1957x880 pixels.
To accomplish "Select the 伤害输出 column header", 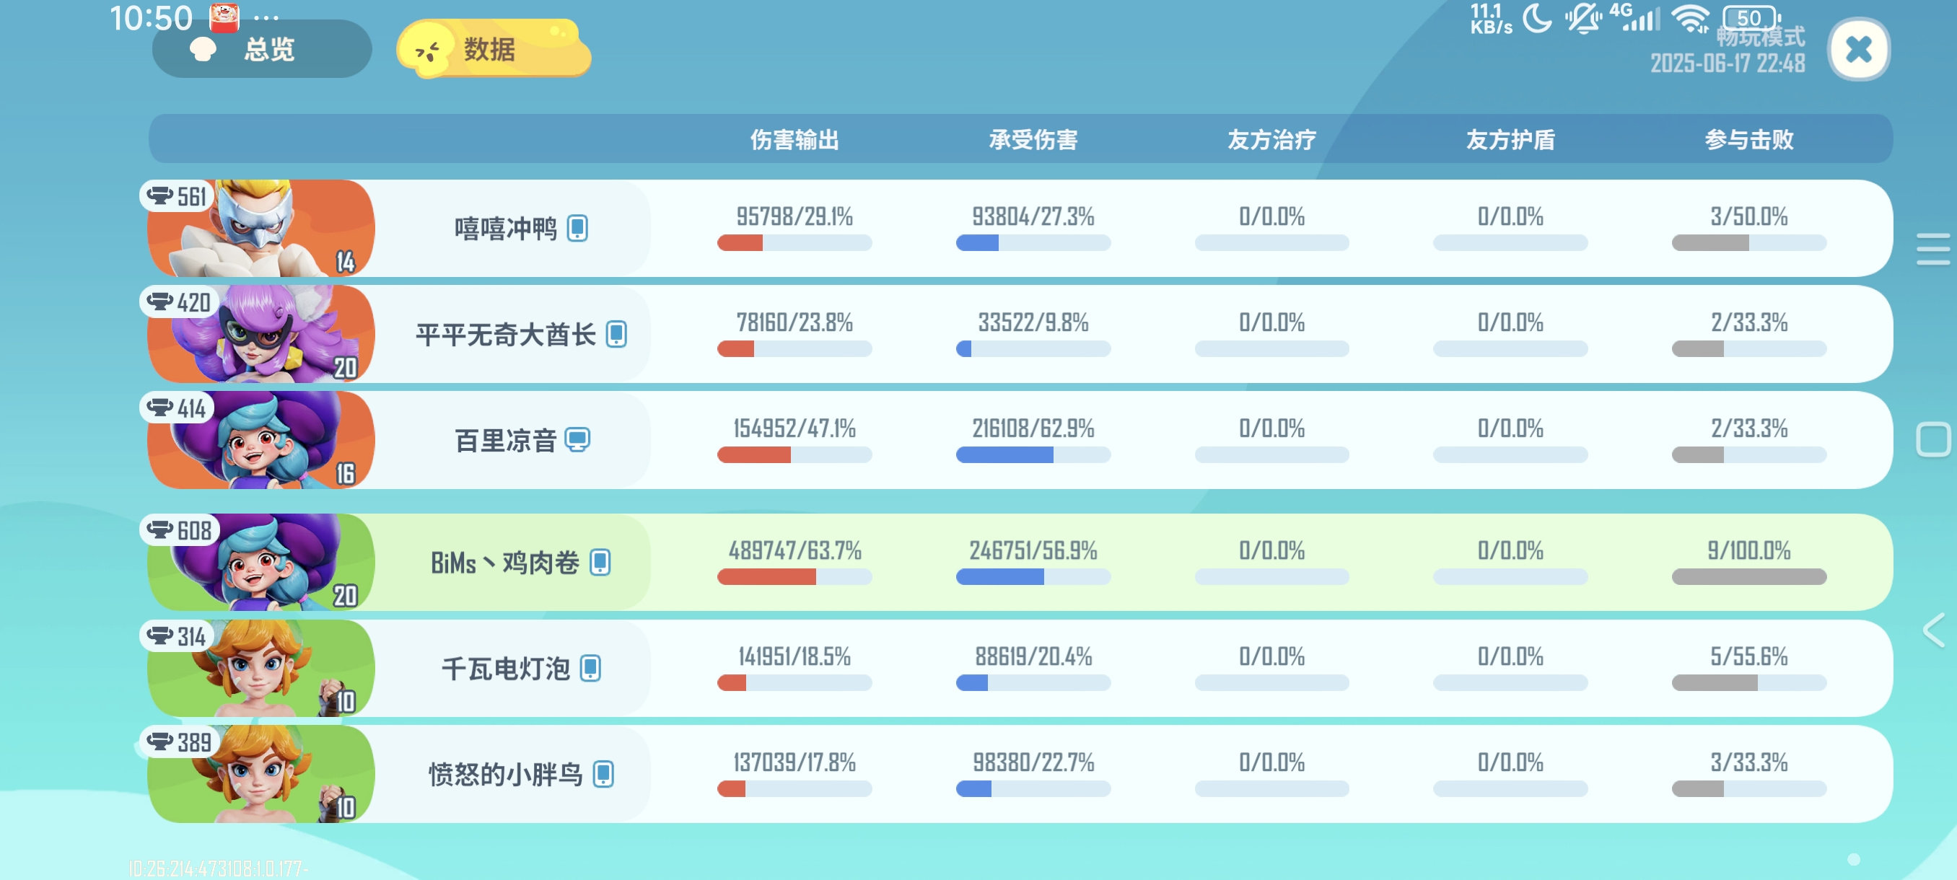I will pyautogui.click(x=794, y=140).
